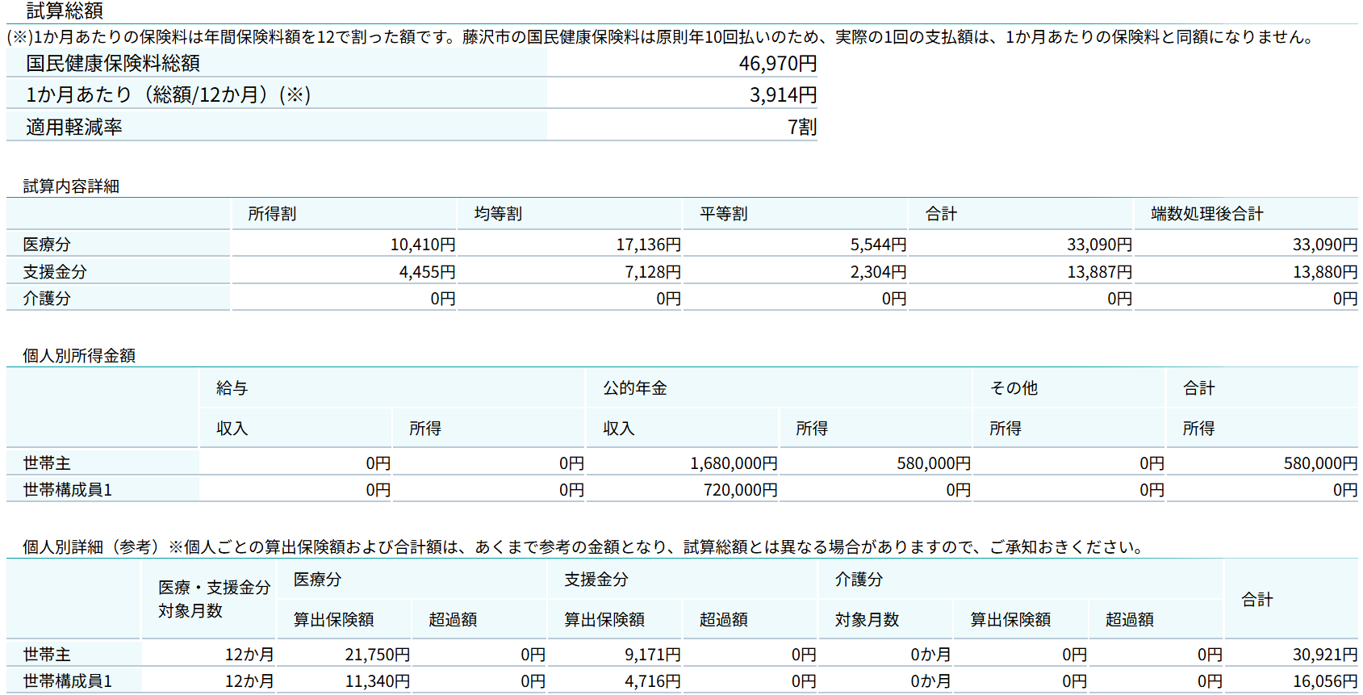Click the 1,680,000円 pension income cell
This screenshot has height=695, width=1363.
click(x=733, y=463)
